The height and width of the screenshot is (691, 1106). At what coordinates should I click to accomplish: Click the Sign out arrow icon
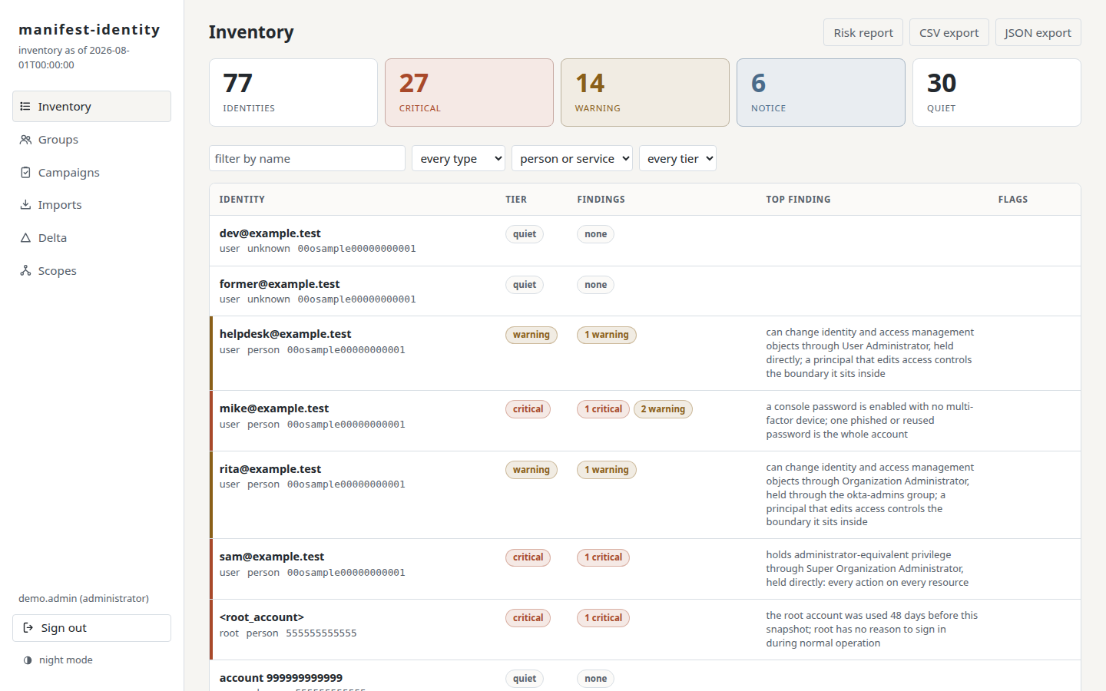(x=28, y=628)
